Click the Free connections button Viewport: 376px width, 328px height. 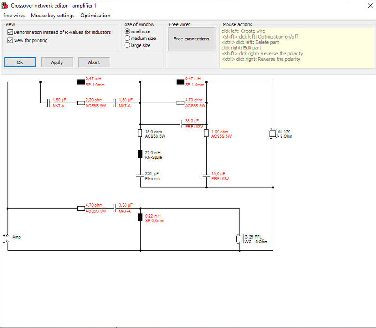191,39
